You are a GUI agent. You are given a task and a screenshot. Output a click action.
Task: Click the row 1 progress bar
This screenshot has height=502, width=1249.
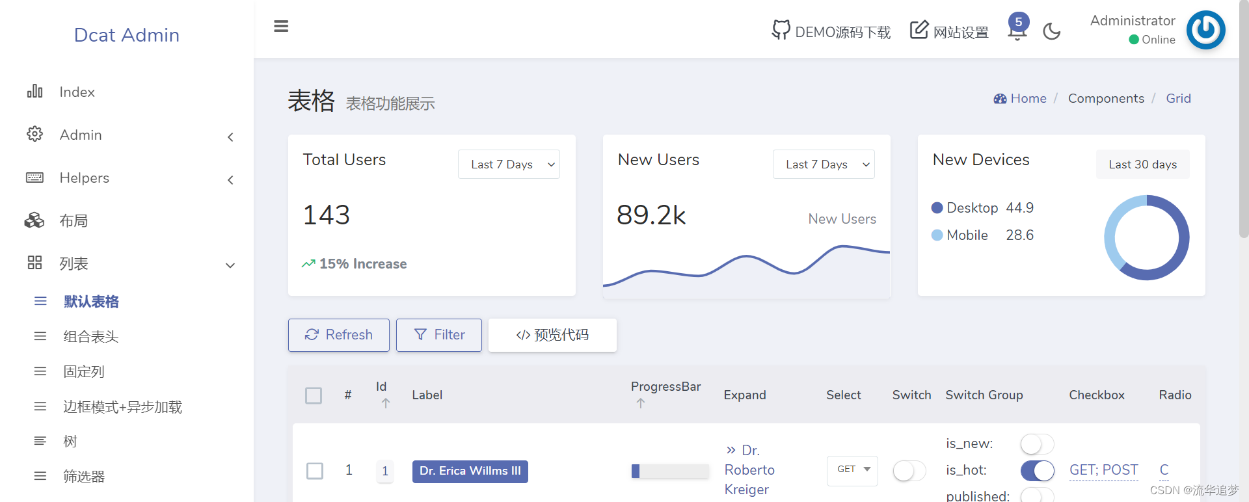[x=670, y=471]
